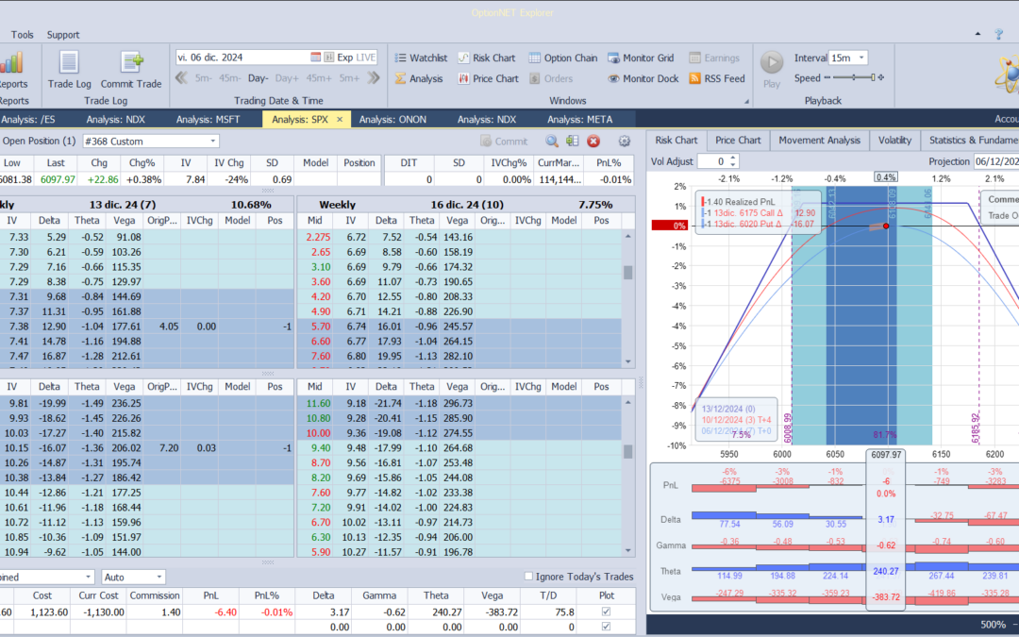
Task: Open position settings gear icon
Action: (x=625, y=141)
